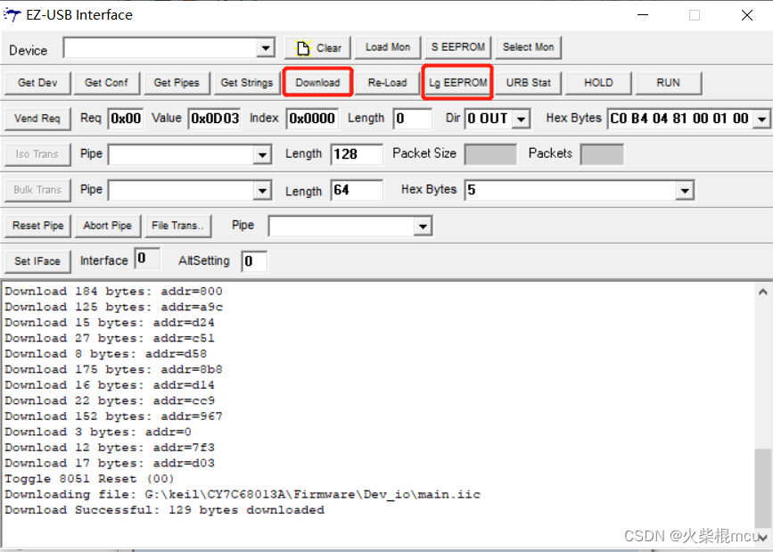Click the Vend Req Length field
Viewport: 773px width, 552px height.
413,119
